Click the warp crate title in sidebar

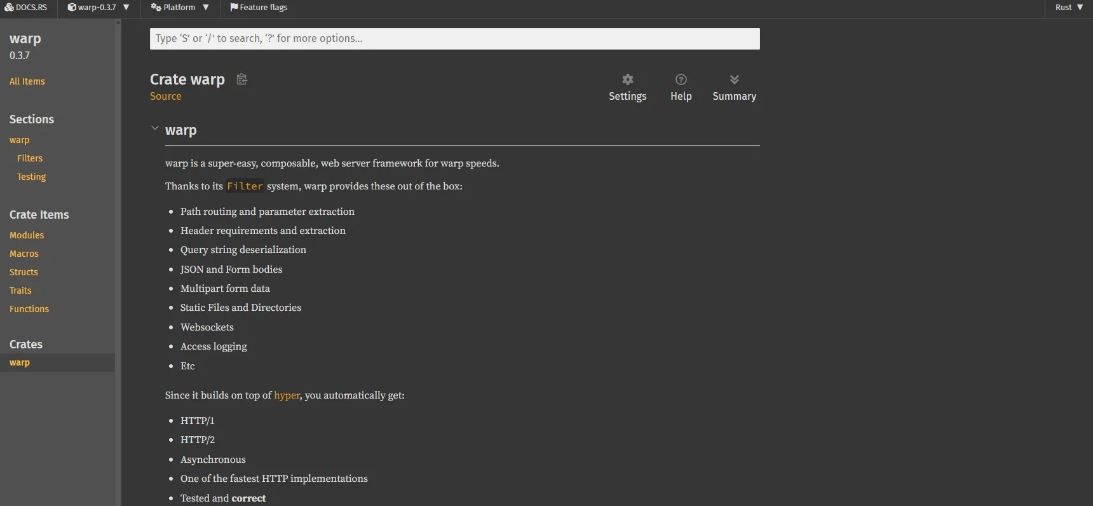point(25,39)
